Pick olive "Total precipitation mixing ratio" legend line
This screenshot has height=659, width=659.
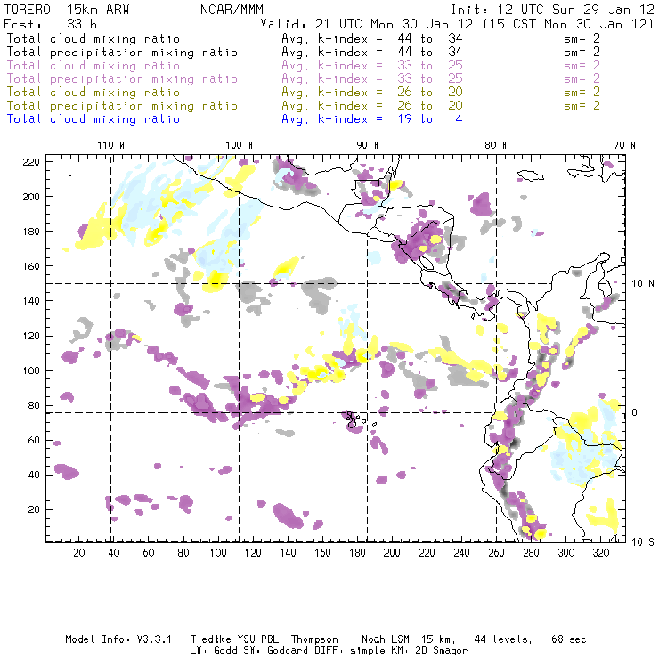[122, 105]
